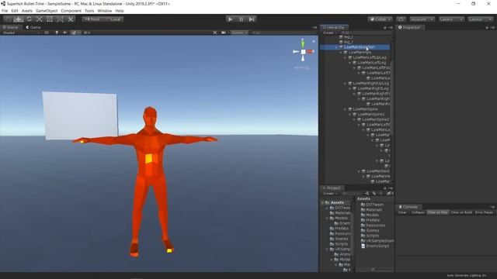Start Play mode

231,19
